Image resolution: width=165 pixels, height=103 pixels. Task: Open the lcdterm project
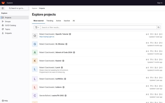(59, 87)
